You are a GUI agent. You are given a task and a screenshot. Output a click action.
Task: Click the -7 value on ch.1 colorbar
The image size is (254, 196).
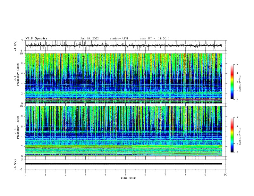pos(236,99)
